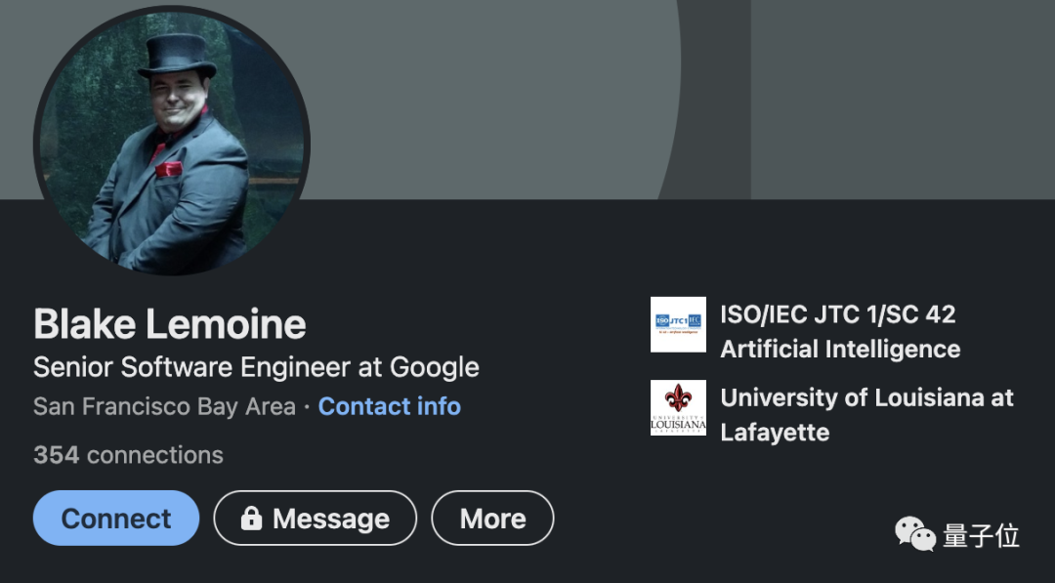The height and width of the screenshot is (583, 1055).
Task: Click the Message button
Action: click(315, 519)
